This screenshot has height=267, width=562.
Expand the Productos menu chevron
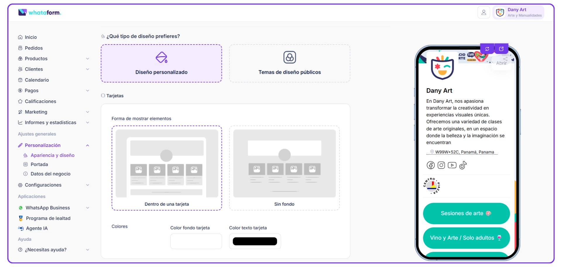click(88, 59)
